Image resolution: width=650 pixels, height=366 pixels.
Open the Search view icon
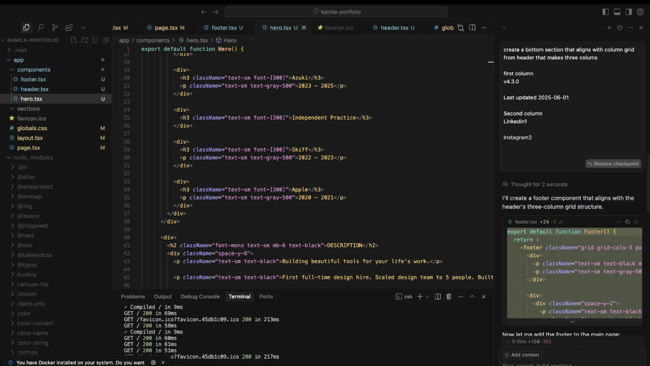coord(41,27)
